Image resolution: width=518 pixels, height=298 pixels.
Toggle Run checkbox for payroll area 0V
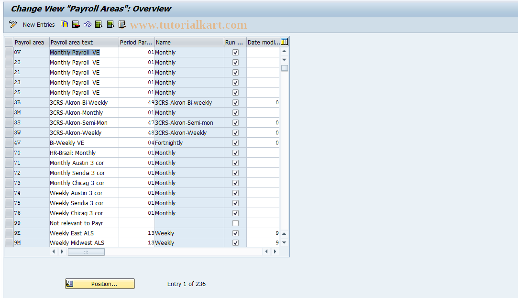[x=235, y=52]
